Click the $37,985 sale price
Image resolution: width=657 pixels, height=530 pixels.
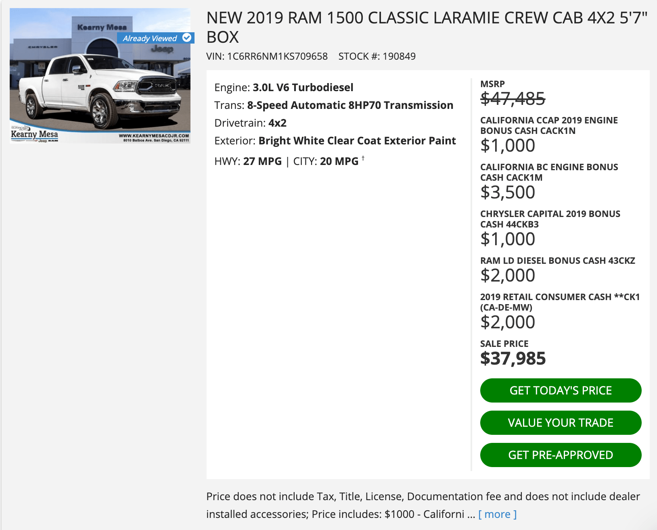(x=513, y=358)
